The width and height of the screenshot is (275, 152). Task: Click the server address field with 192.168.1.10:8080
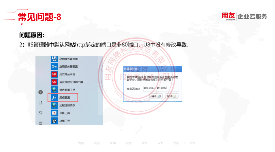161,88
